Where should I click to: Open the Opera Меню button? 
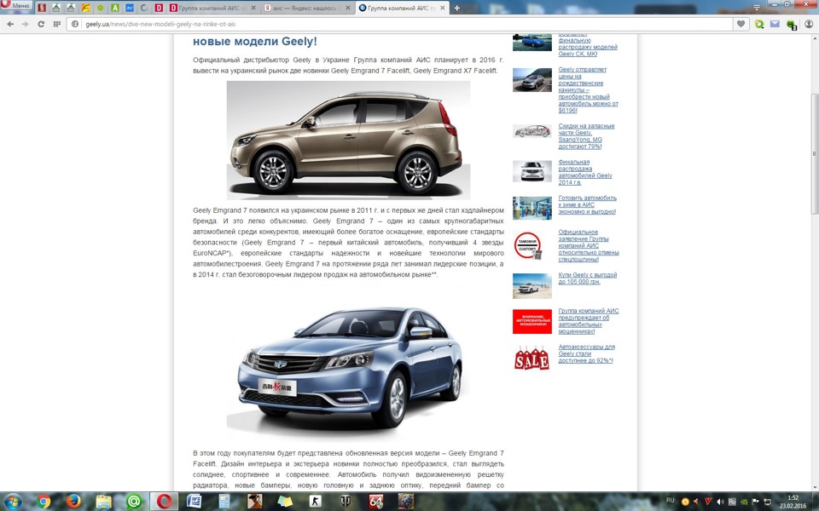tap(16, 5)
